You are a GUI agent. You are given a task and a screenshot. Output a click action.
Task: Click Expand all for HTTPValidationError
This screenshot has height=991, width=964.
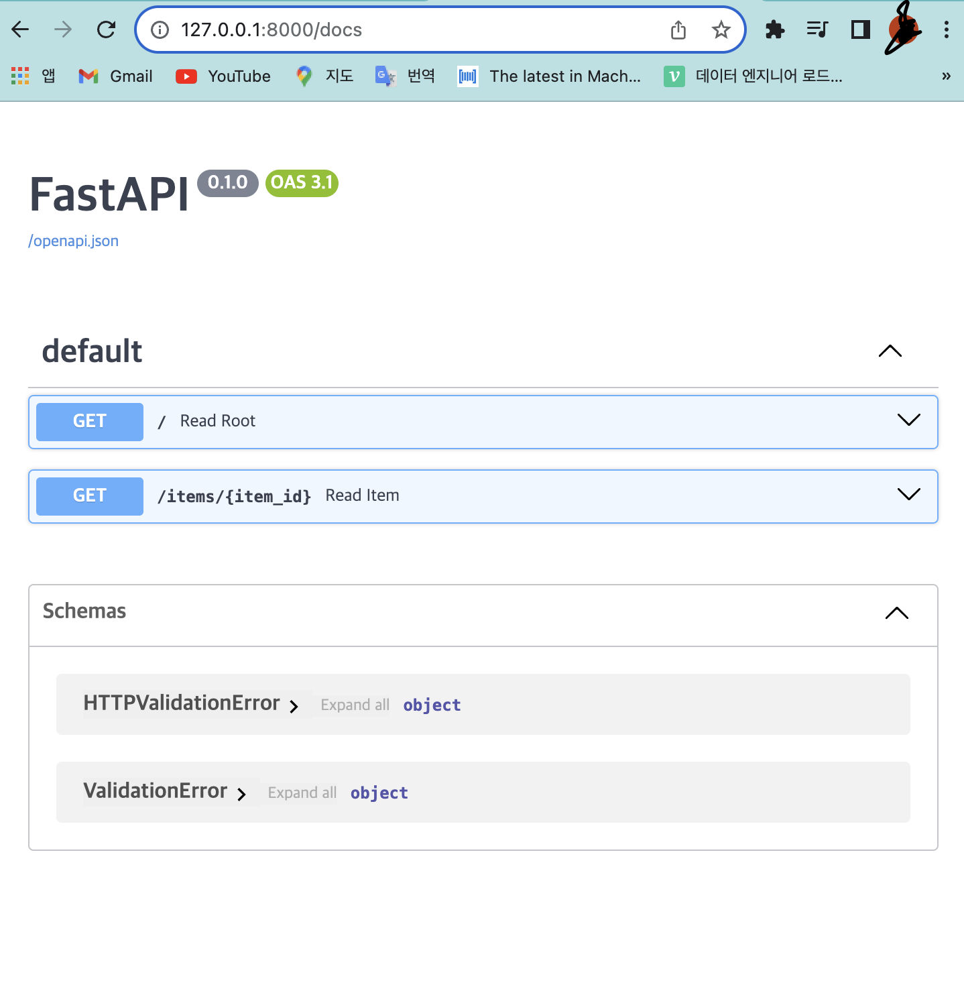[355, 705]
